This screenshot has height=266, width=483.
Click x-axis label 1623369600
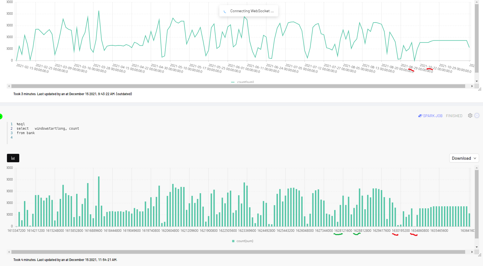(x=247, y=231)
